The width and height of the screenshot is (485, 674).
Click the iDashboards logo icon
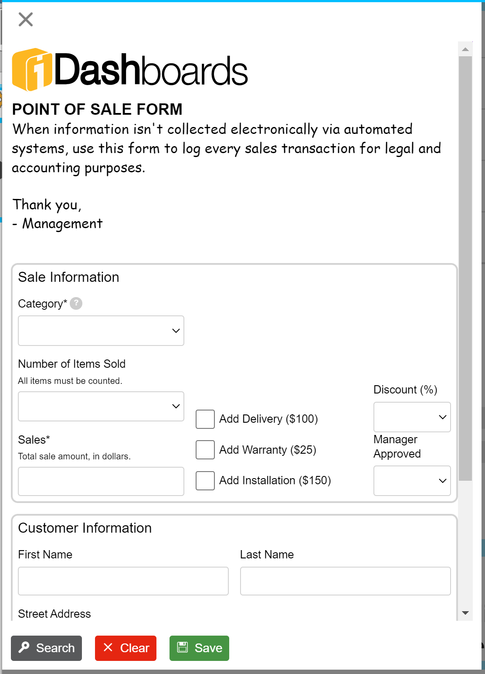pos(32,70)
